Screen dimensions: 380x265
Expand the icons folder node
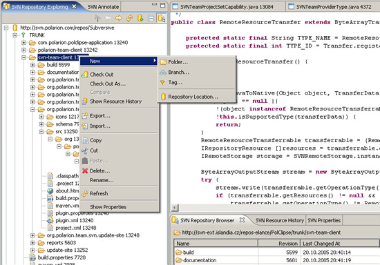(41, 117)
